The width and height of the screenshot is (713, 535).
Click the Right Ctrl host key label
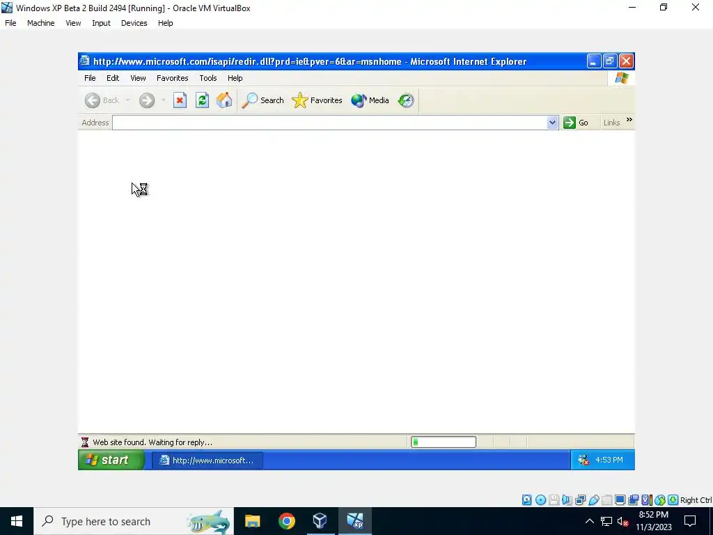pos(696,500)
